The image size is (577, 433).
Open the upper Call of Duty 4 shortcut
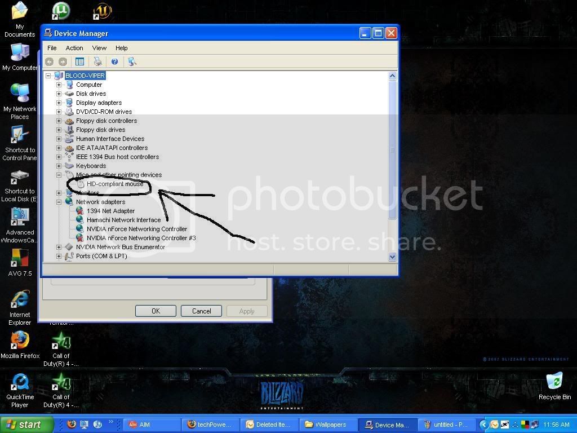click(61, 349)
